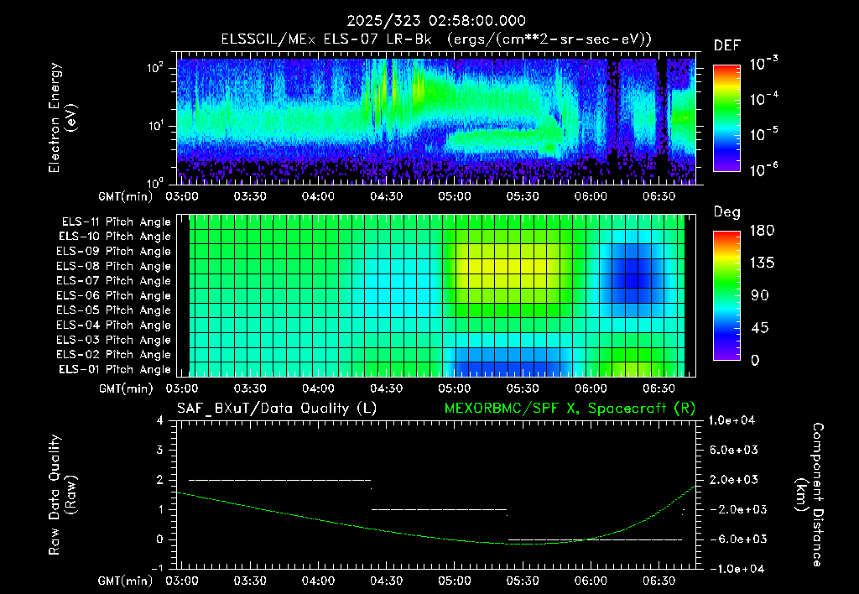Click GMT(min) label under pitch angle panel
Screen dimensions: 859x594
point(126,388)
